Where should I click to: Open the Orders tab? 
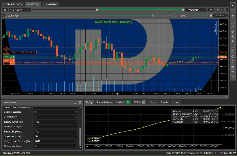coord(139,102)
